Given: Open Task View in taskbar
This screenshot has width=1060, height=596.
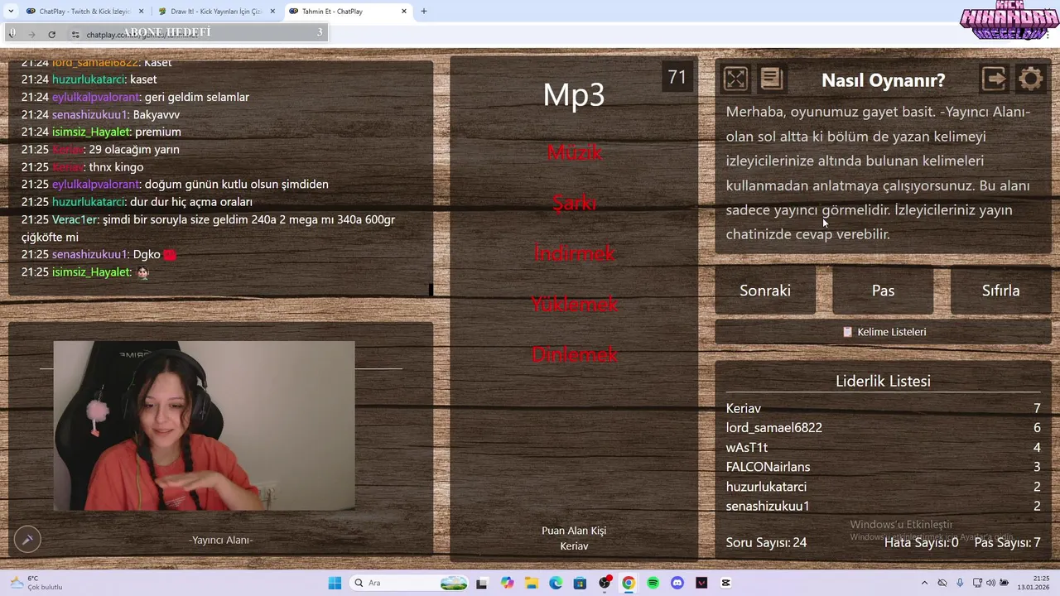Looking at the screenshot, I should (x=482, y=583).
